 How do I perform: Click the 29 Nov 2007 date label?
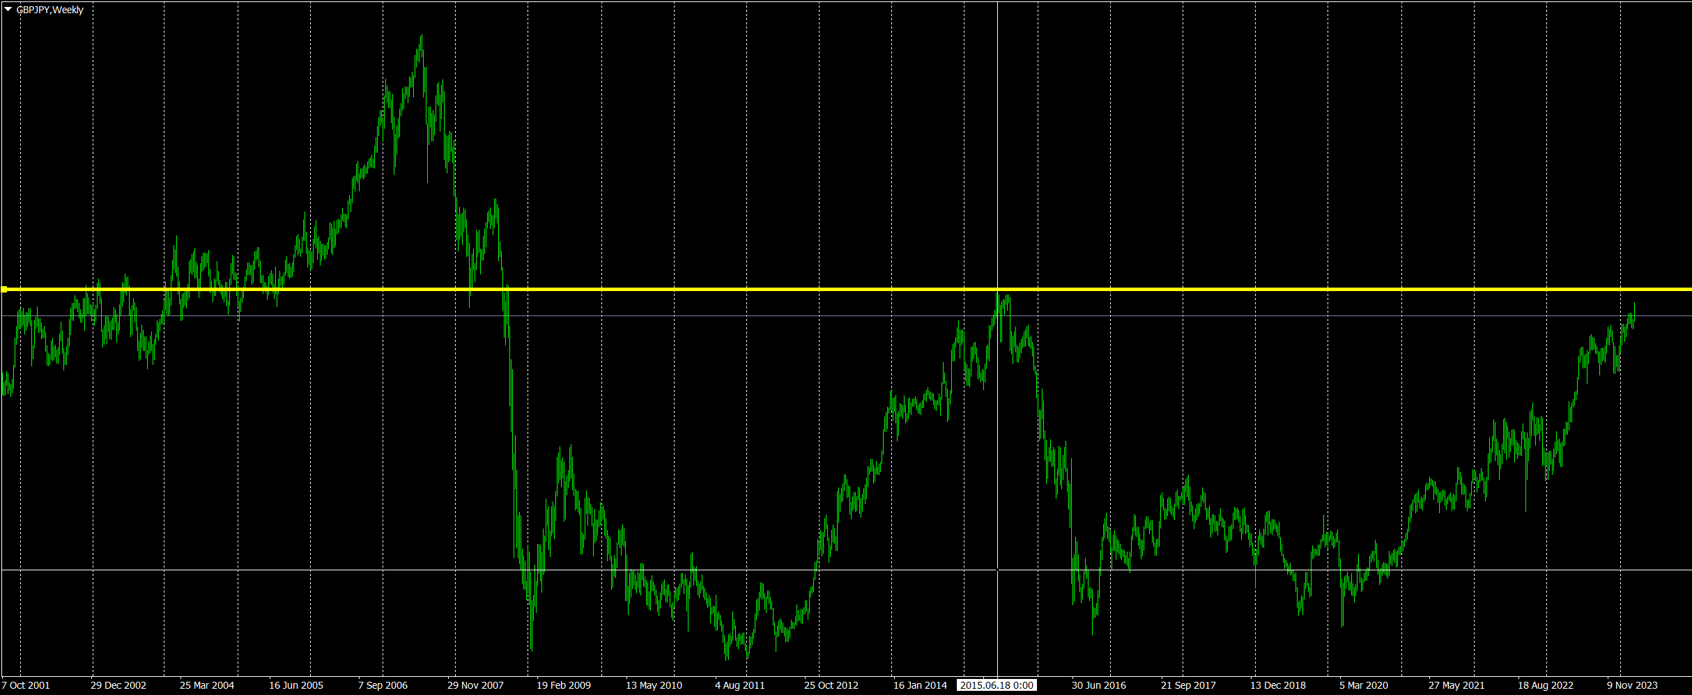pos(475,685)
